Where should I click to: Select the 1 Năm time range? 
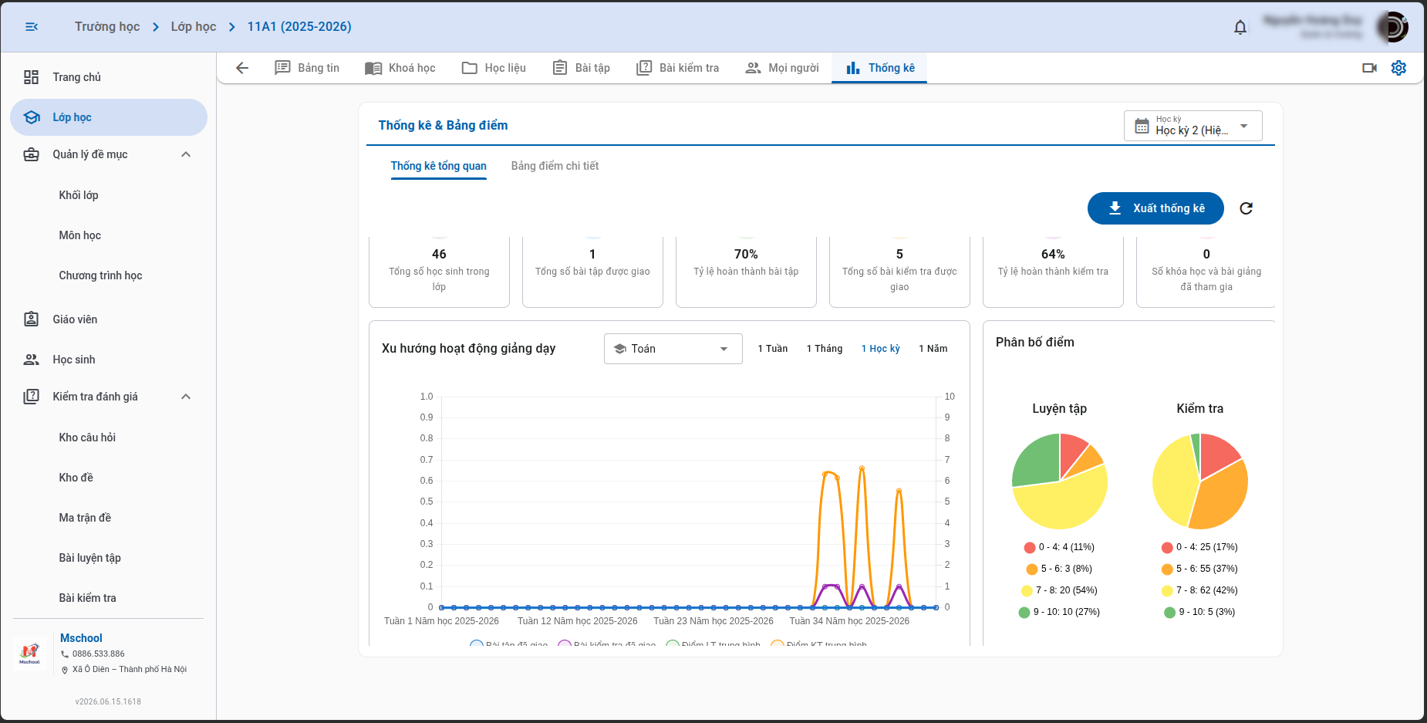point(933,349)
